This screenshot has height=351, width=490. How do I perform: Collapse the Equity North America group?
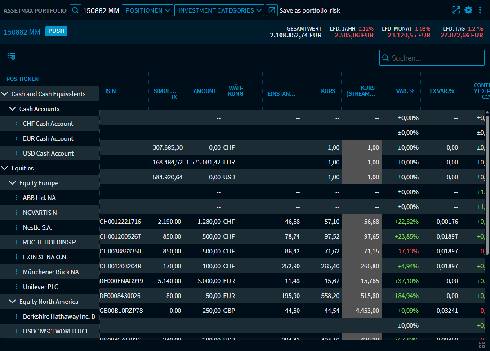(12, 301)
